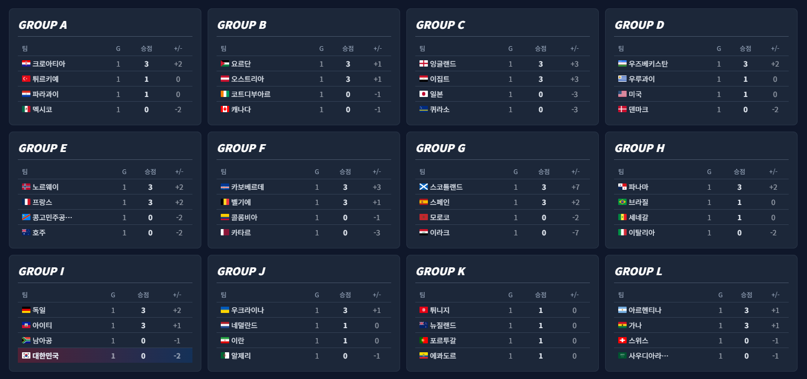Click the 카보베르데 team name
The image size is (807, 379).
247,187
